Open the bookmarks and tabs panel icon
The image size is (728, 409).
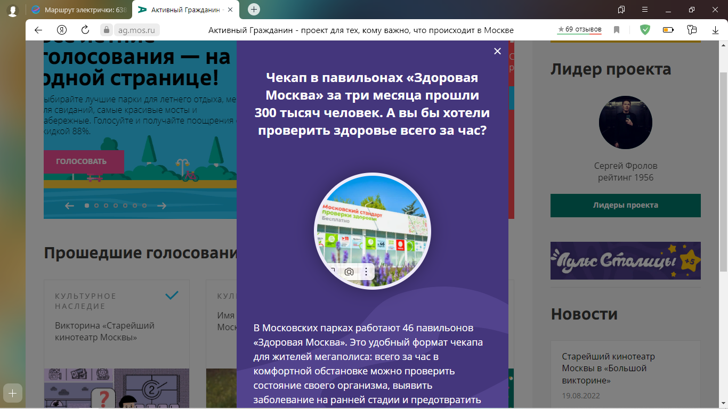coord(621,10)
